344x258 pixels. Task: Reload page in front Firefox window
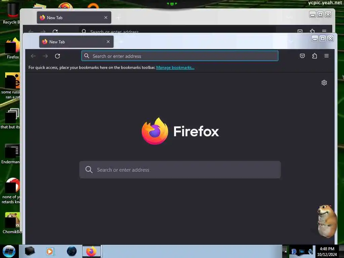click(x=57, y=56)
